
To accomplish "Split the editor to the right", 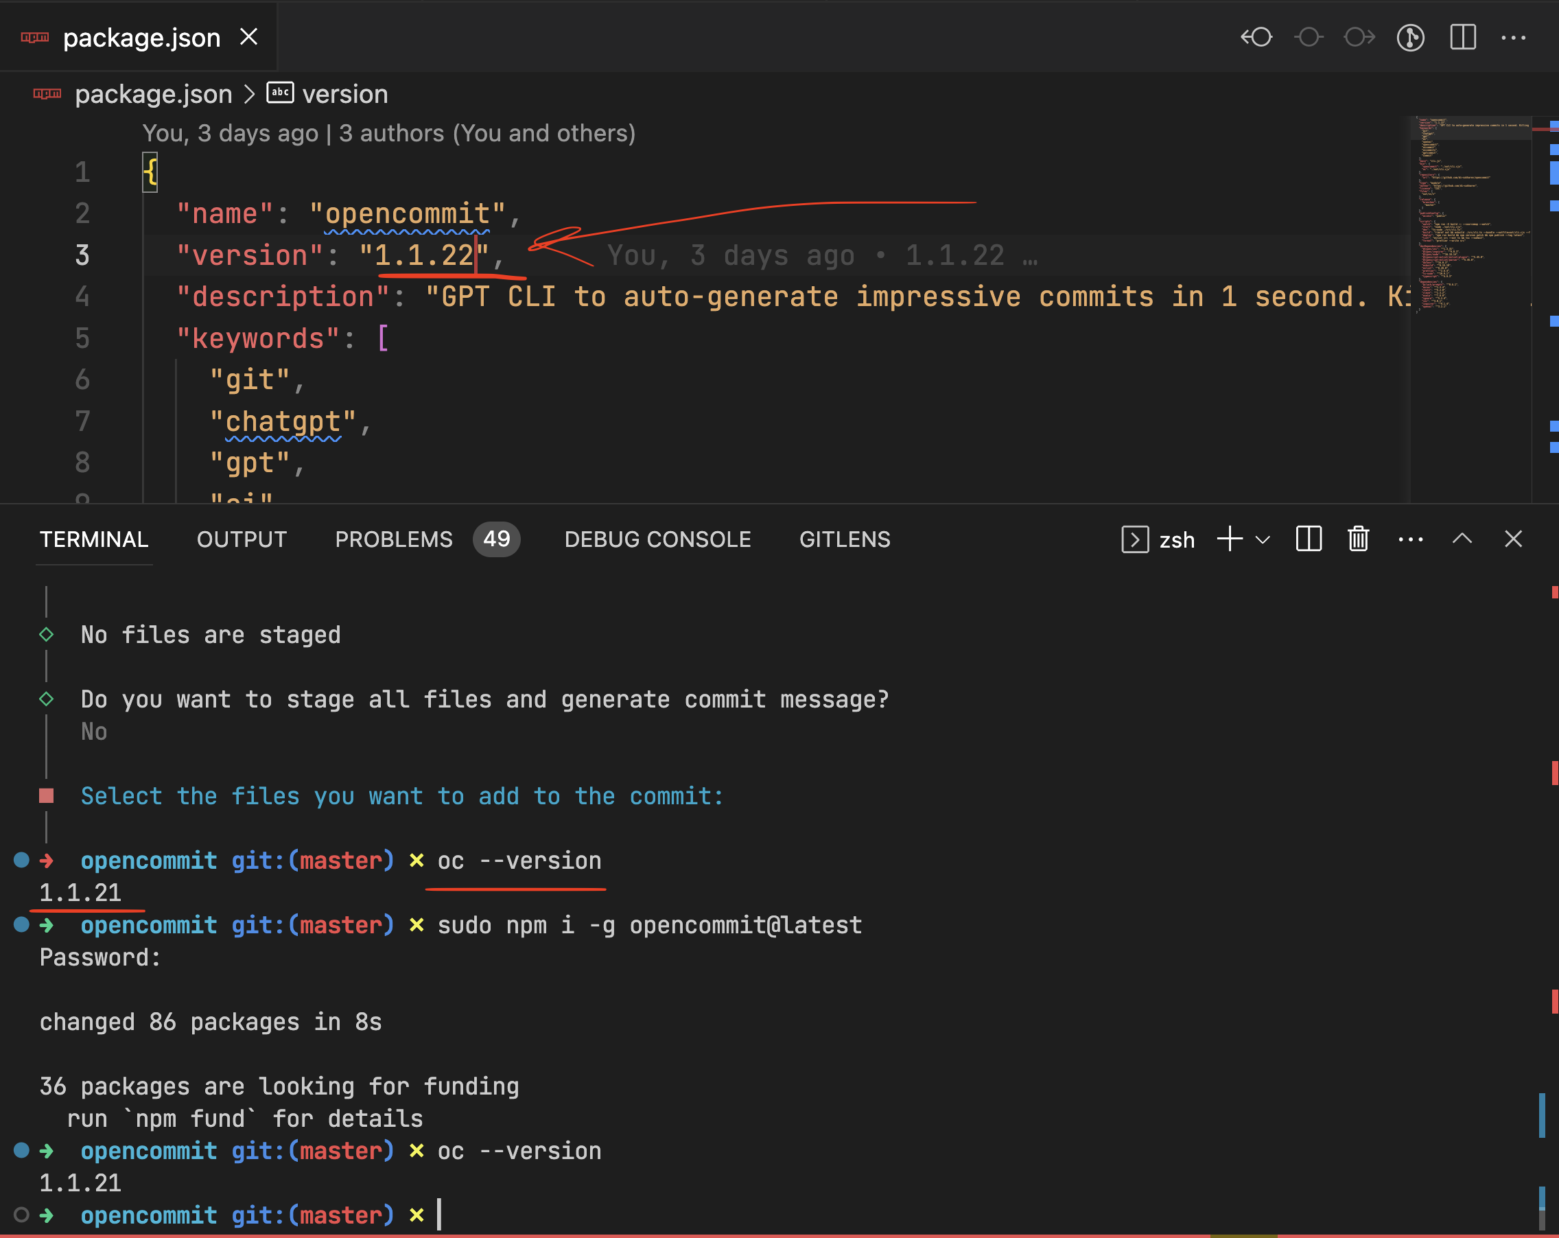I will coord(1463,37).
